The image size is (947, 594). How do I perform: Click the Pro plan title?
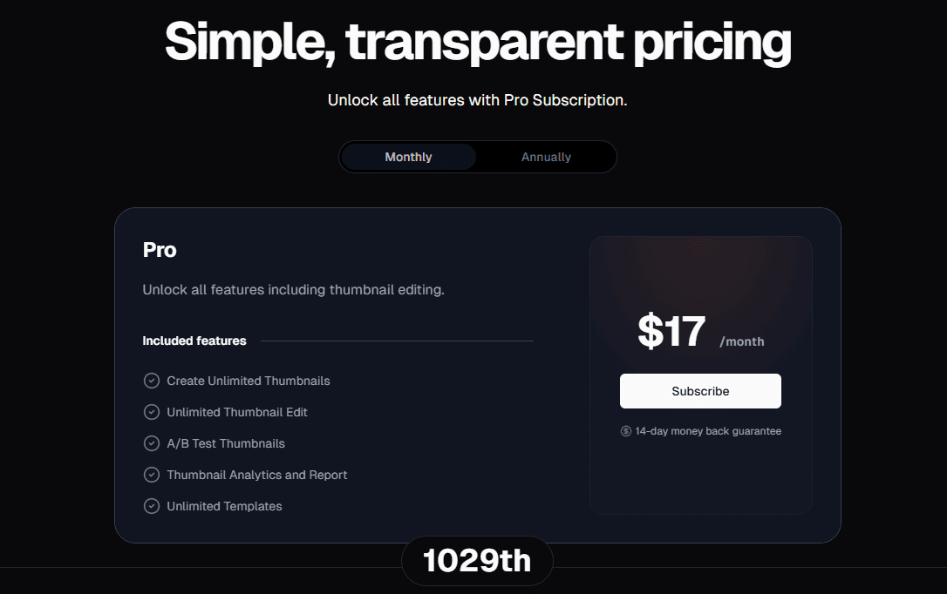[x=160, y=250]
